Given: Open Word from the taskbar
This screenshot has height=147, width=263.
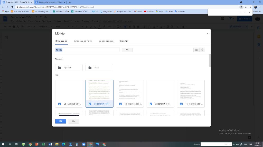Looking at the screenshot, I should [x=50, y=144].
